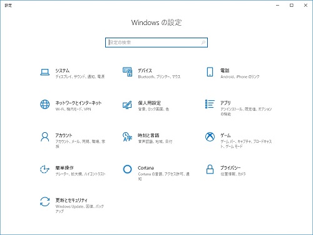This screenshot has height=235, width=313.
Task: Click the magnifier icon in search box
Action: (203, 43)
